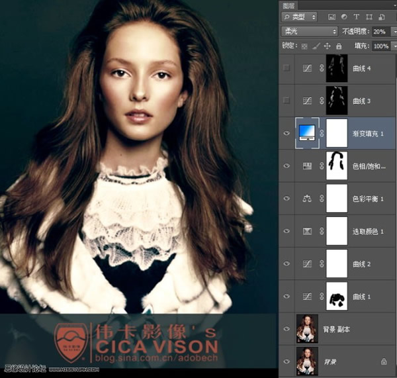The width and height of the screenshot is (397, 378).
Task: Click the lock transparent pixels icon
Action: click(x=304, y=46)
